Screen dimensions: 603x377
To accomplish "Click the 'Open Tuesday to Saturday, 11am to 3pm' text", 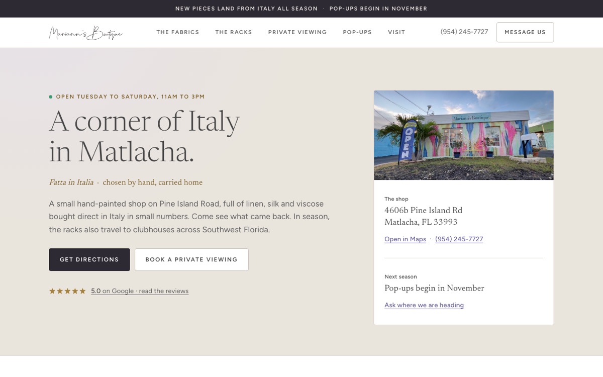I will tap(131, 97).
